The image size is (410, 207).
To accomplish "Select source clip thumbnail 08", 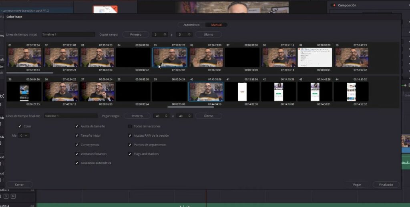I will pyautogui.click(x=279, y=57).
